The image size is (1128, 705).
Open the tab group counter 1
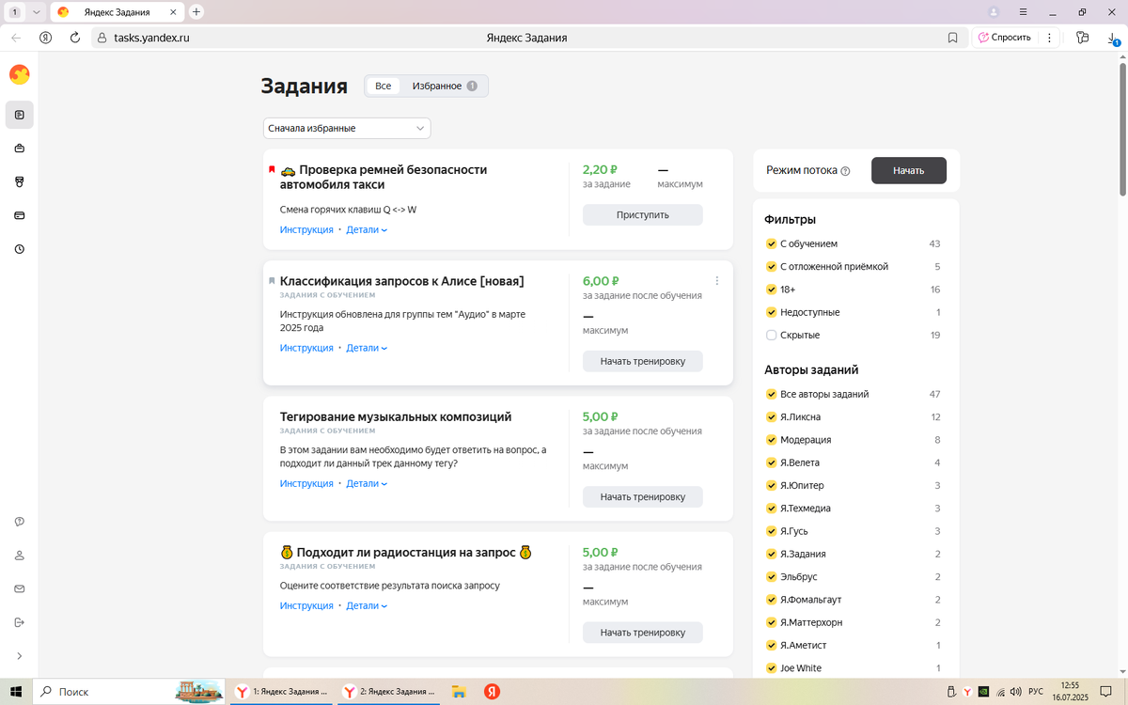point(15,12)
